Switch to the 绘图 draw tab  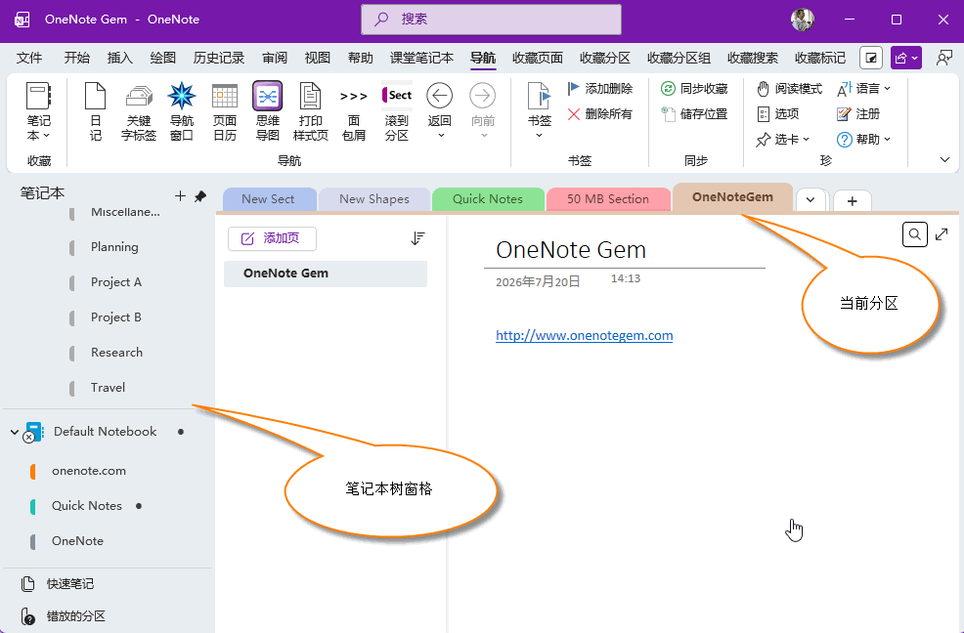163,58
